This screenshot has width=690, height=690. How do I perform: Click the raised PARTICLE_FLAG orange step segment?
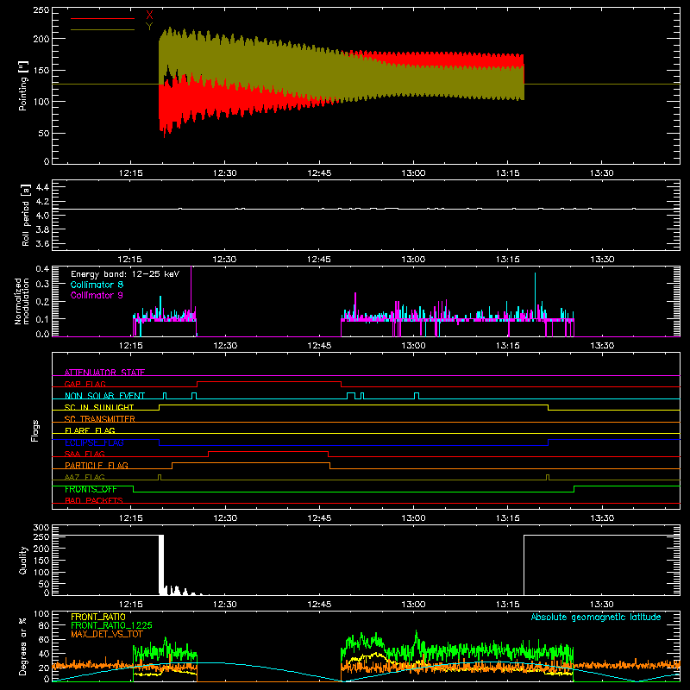pos(251,463)
